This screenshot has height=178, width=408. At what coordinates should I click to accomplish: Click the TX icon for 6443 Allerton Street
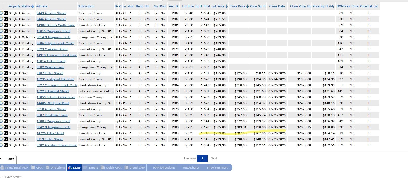(x=6, y=13)
